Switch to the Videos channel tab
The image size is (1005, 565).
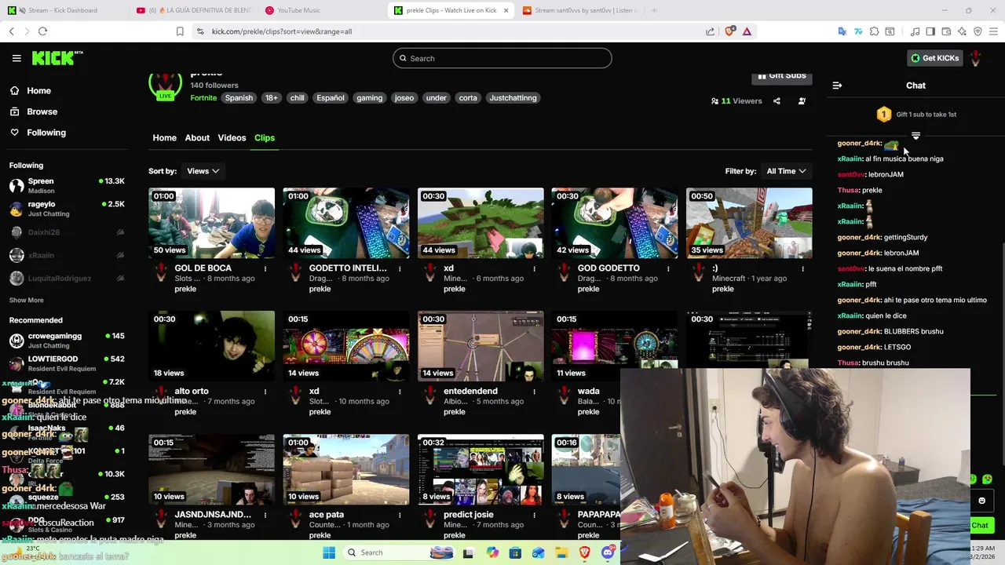[232, 138]
